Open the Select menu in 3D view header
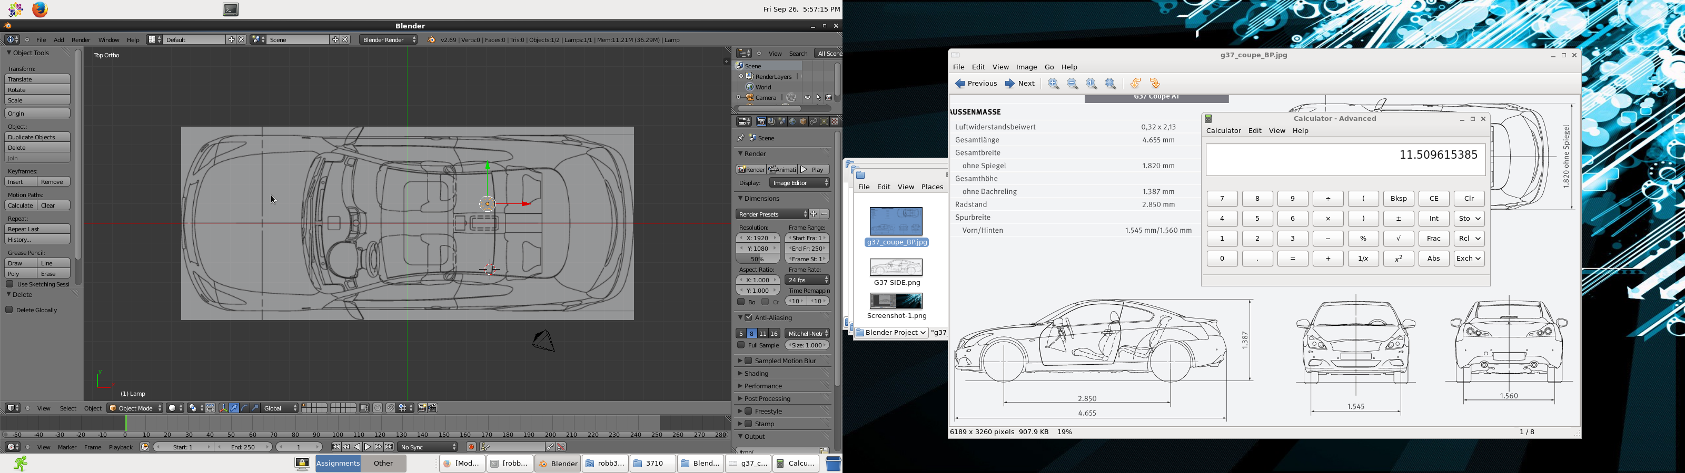The image size is (1685, 473). pos(68,409)
